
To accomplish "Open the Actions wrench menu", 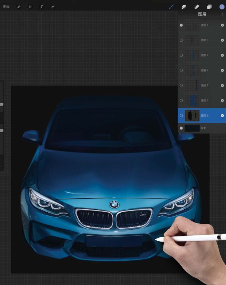I will [19, 7].
